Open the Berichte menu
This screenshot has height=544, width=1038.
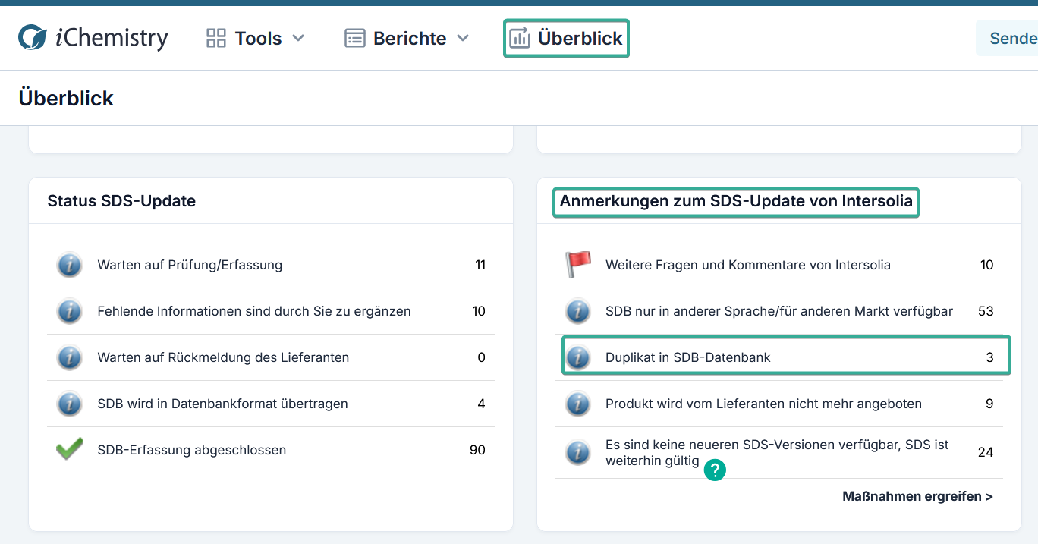(407, 38)
